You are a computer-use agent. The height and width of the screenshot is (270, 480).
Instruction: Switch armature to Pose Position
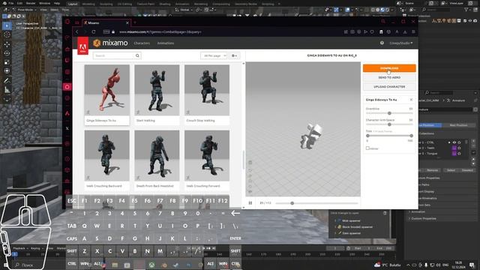[x=430, y=125]
